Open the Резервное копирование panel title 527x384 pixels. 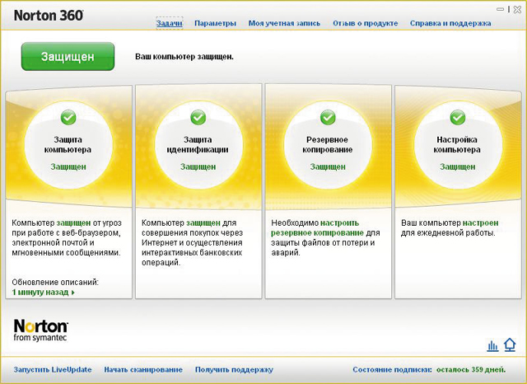[328, 144]
